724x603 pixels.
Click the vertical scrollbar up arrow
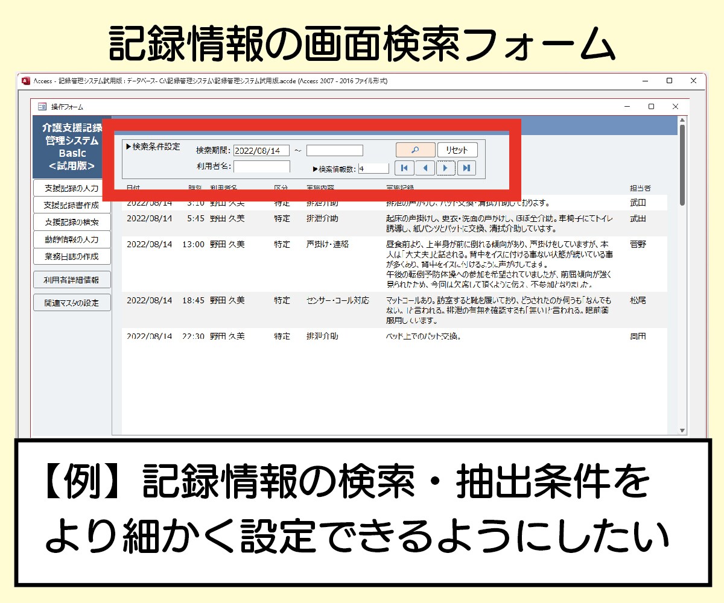coord(682,121)
